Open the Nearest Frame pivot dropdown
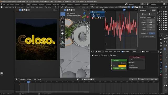Screen dimensions: 168x95 (x=154, y=7)
